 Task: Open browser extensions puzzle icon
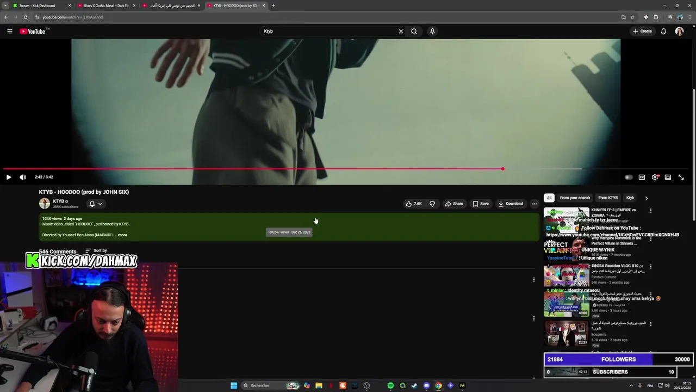click(x=656, y=17)
